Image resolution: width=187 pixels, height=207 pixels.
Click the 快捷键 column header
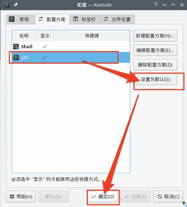pos(92,36)
